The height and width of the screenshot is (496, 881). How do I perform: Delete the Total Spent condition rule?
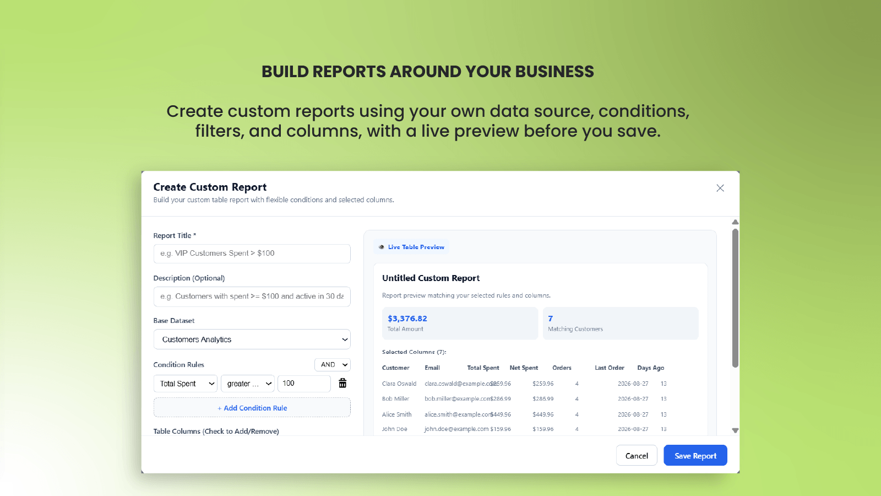click(342, 383)
